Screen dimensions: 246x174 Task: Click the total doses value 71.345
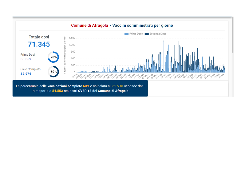coord(39,44)
